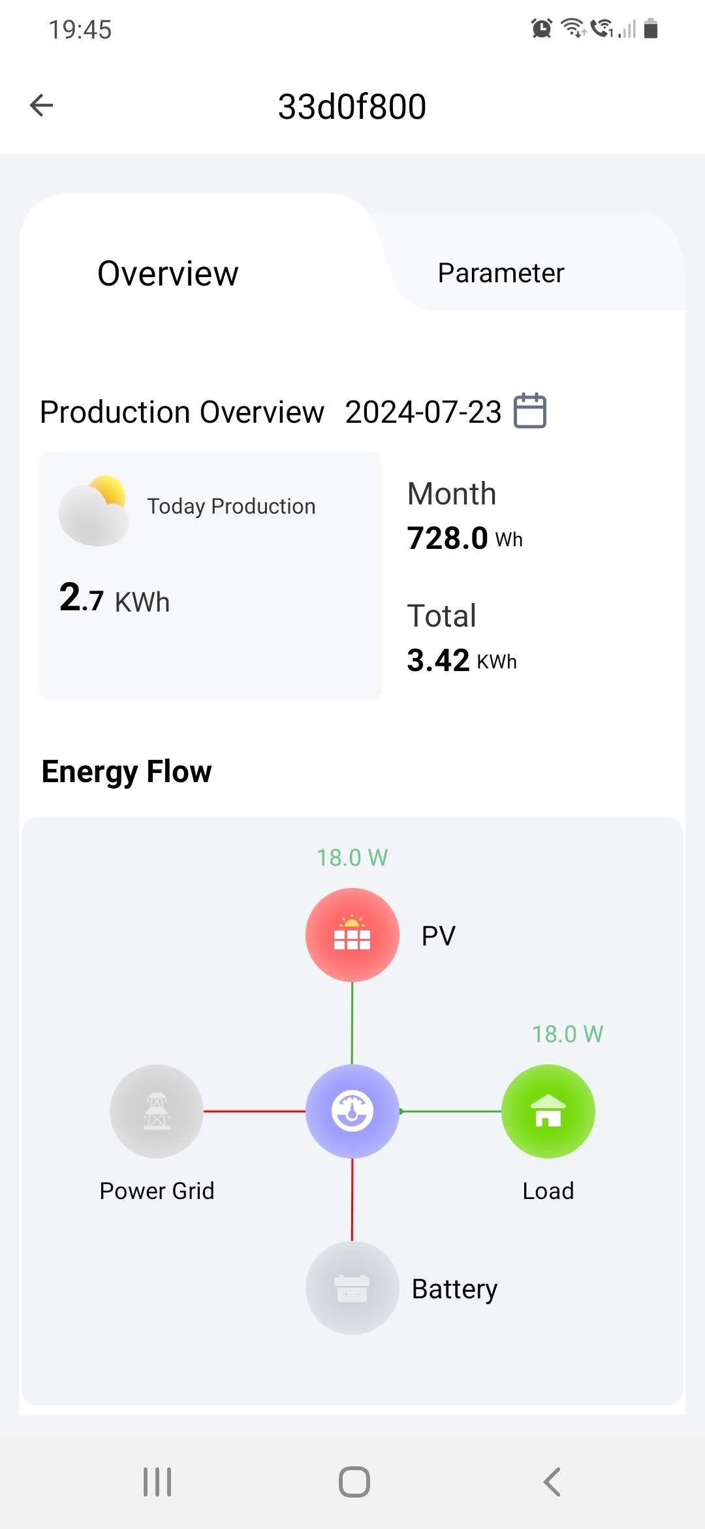
Task: Tap the Month 728.0 Wh value
Action: (464, 538)
